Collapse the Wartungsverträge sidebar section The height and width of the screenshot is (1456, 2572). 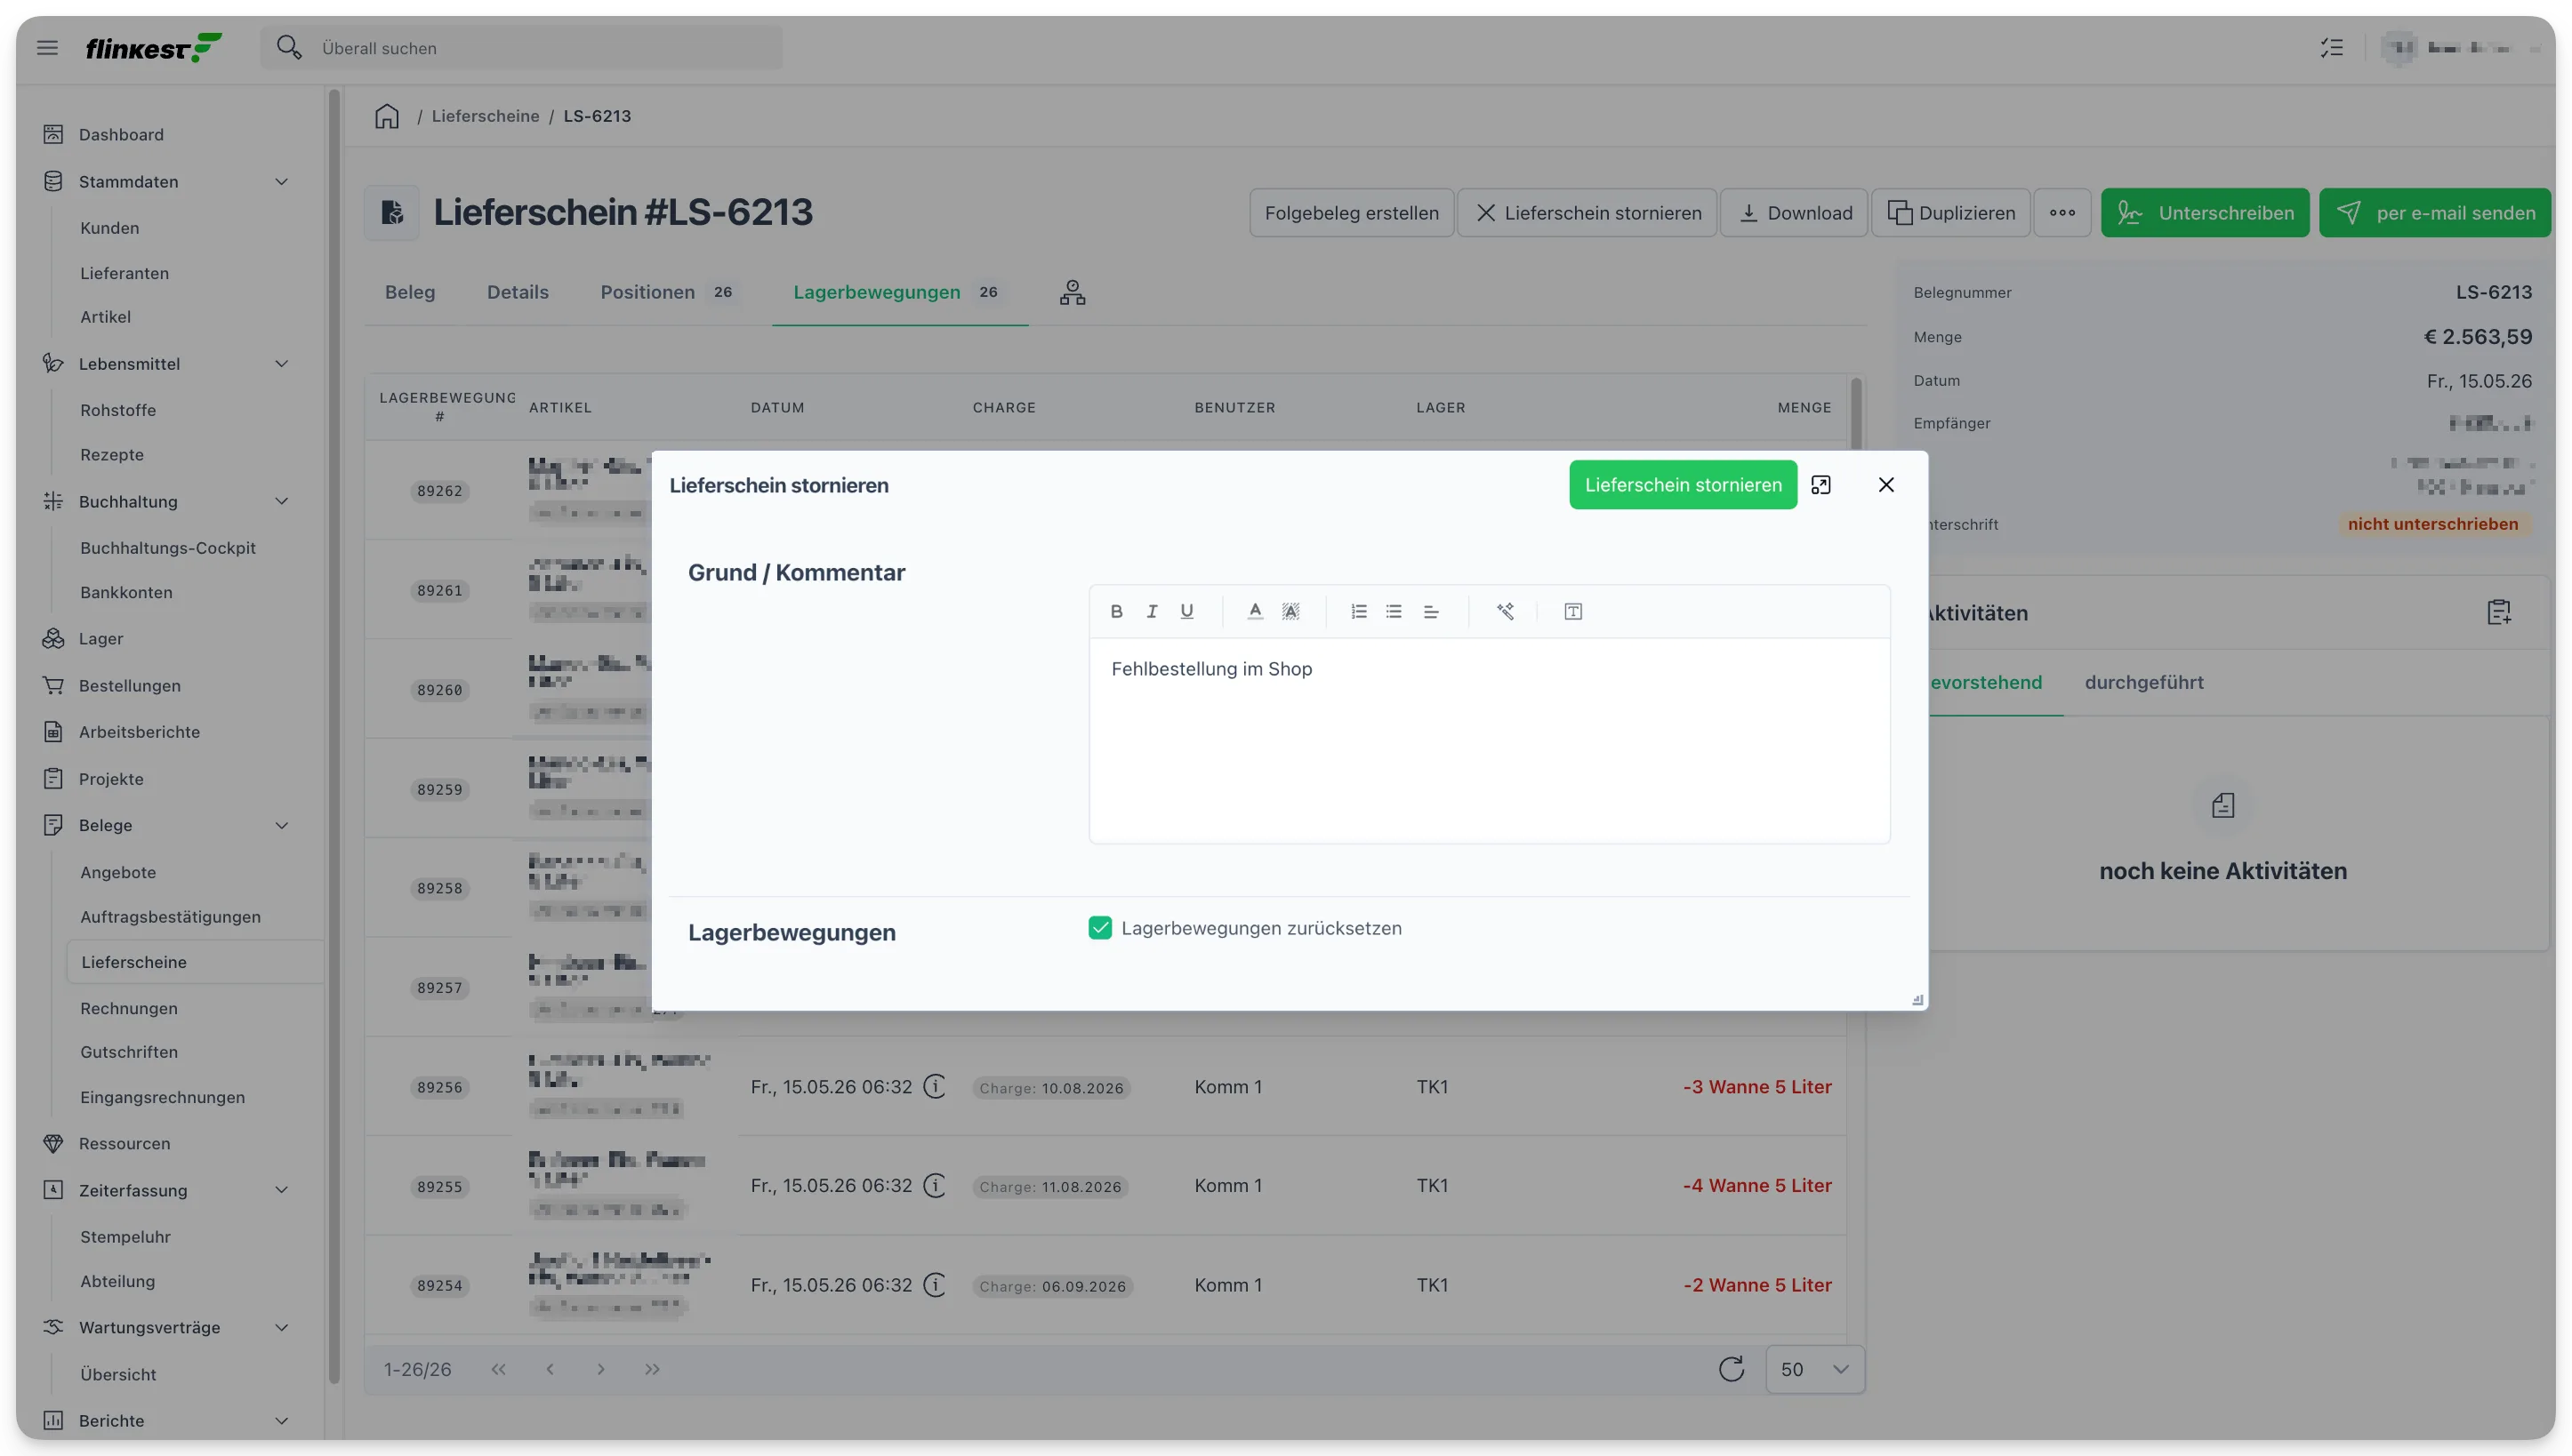pyautogui.click(x=281, y=1327)
